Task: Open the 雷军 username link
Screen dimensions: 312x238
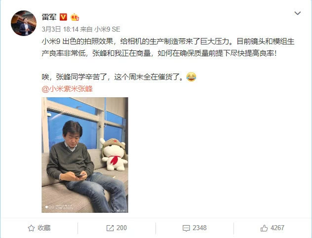Action: tap(49, 17)
